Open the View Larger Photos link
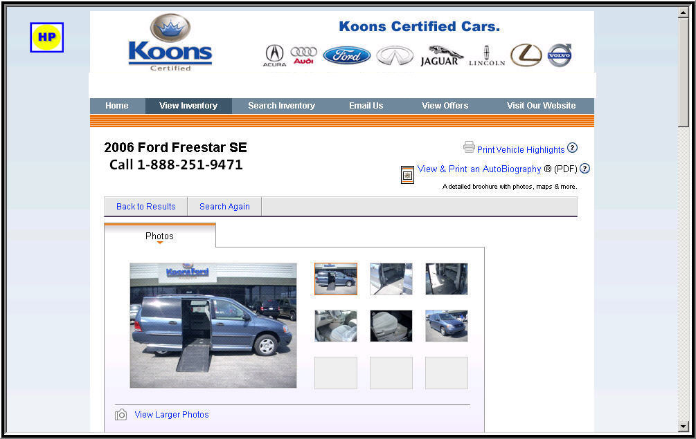696x439 pixels. 172,415
